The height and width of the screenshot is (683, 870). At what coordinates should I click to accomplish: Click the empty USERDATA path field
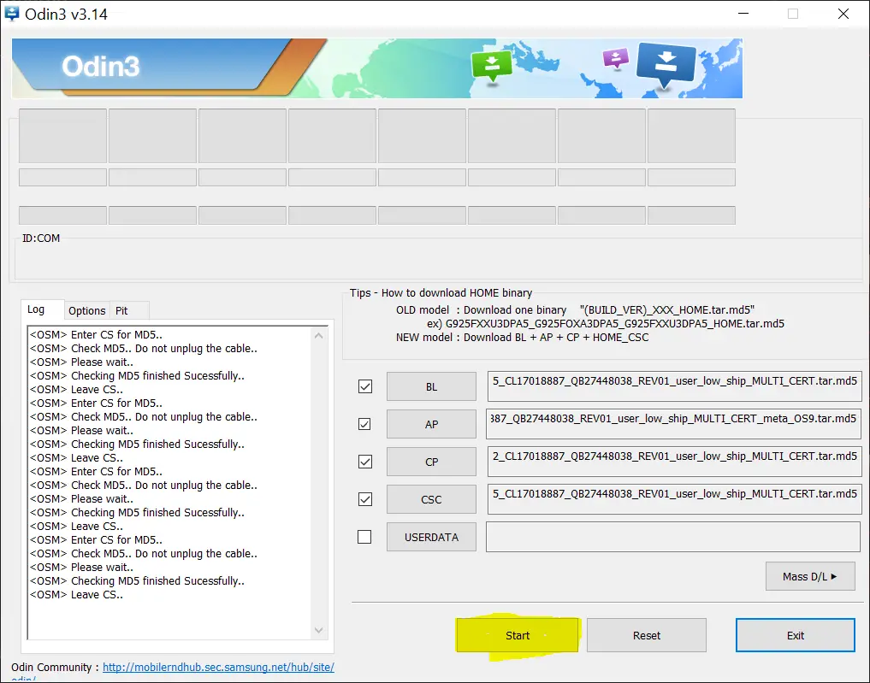(673, 537)
